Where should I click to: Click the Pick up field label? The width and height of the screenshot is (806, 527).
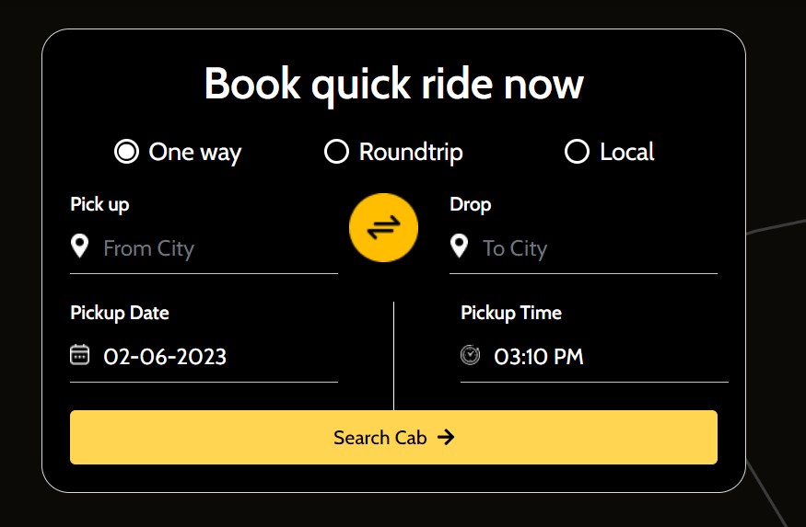99,204
